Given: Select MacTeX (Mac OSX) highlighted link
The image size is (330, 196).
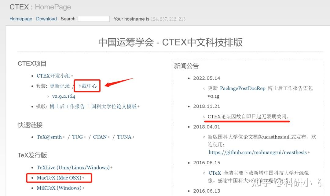Looking at the screenshot, I should (59, 178).
